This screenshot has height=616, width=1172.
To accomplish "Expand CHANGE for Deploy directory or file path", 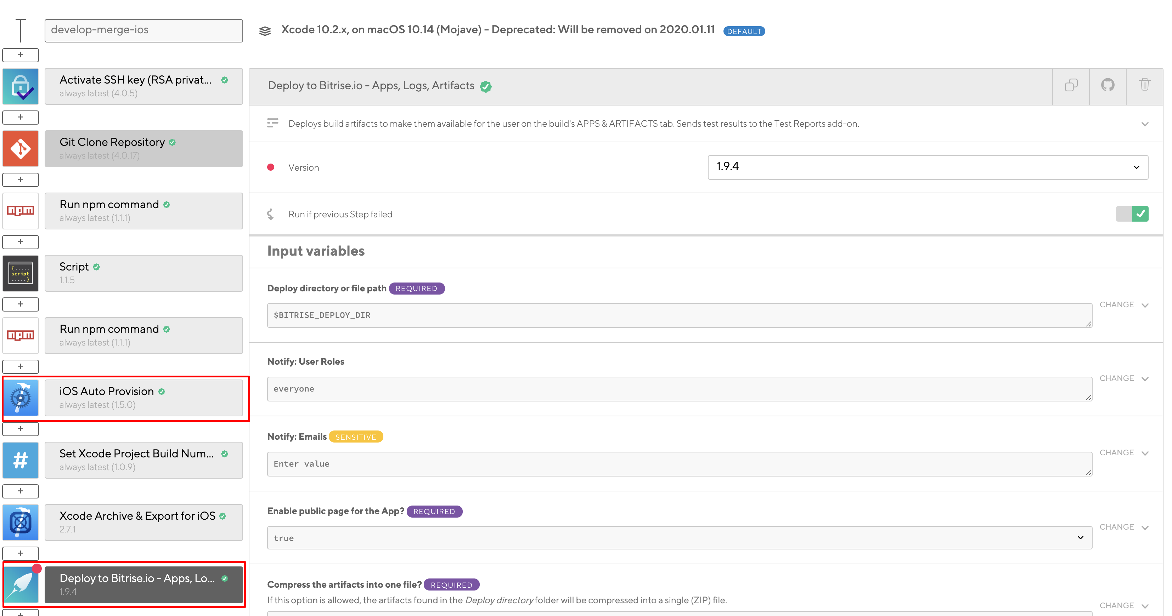I will pyautogui.click(x=1124, y=304).
